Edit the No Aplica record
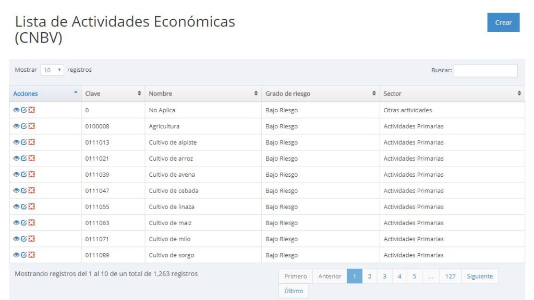Viewport: 534px width, 300px height. coord(24,110)
